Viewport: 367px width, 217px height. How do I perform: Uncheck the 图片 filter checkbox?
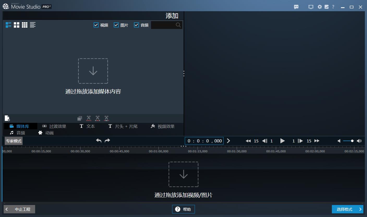point(116,25)
